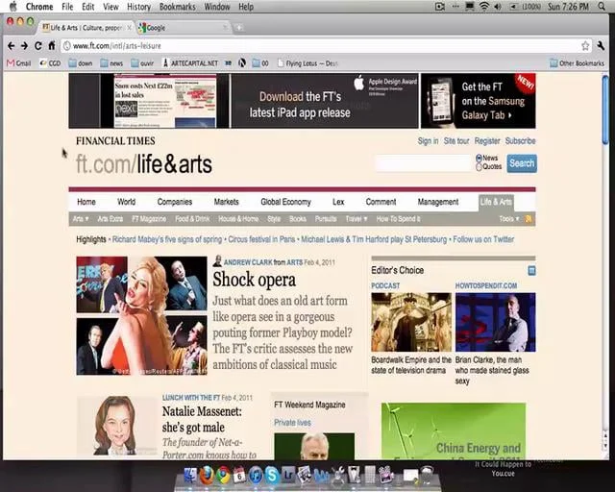This screenshot has height=492, width=615.
Task: Go back with the browser back arrow
Action: click(11, 46)
